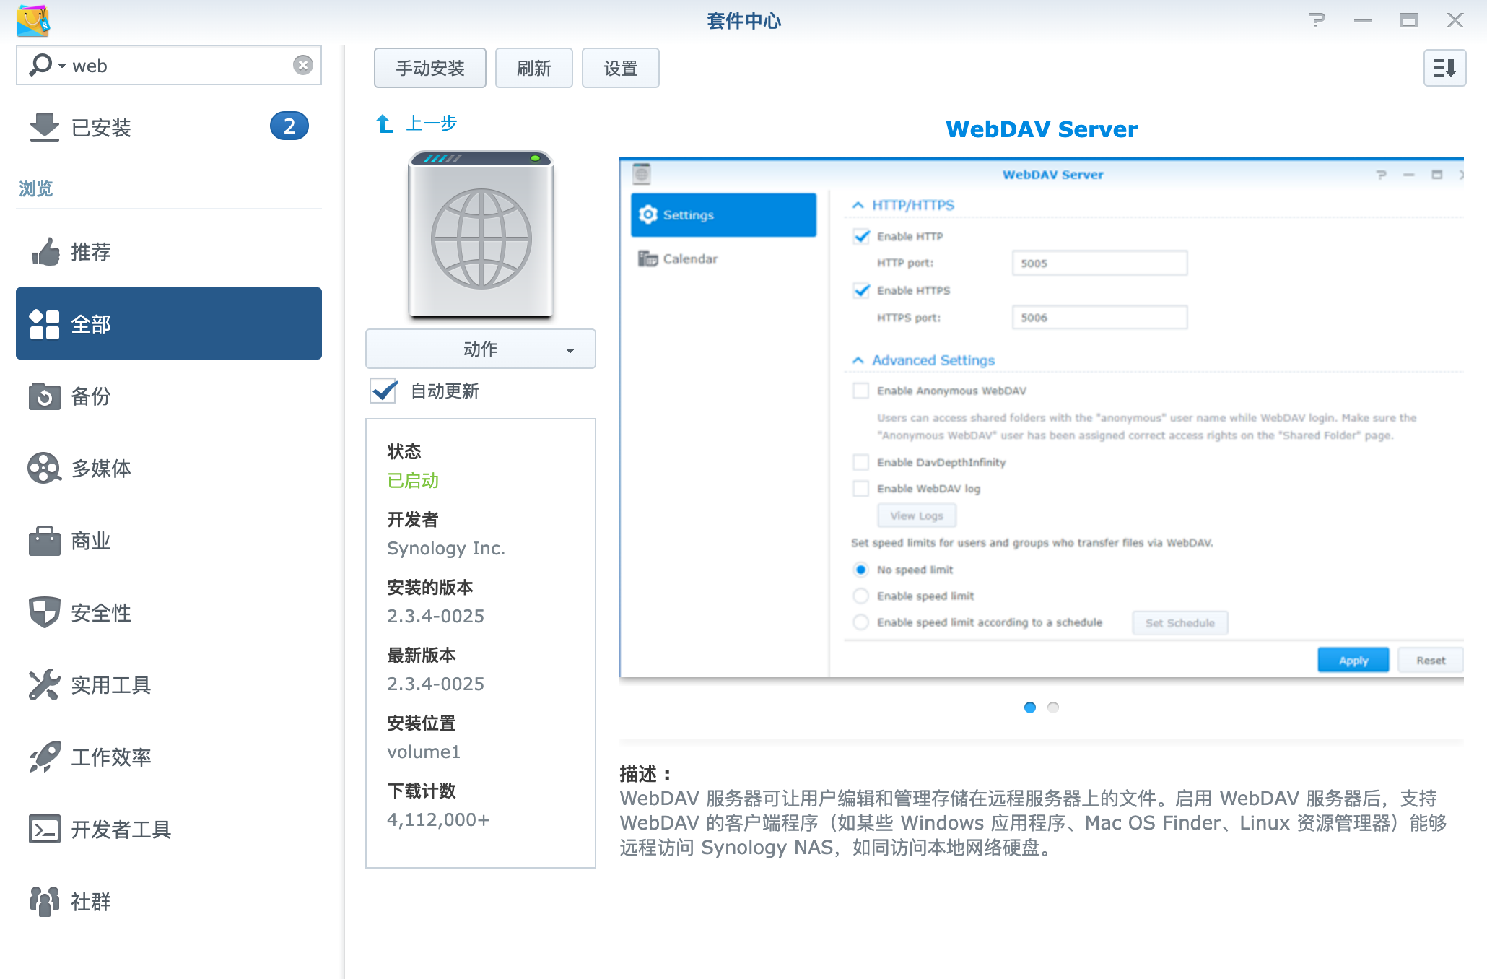1487x979 pixels.
Task: Open the search filter magnifier dropdown
Action: [x=47, y=65]
